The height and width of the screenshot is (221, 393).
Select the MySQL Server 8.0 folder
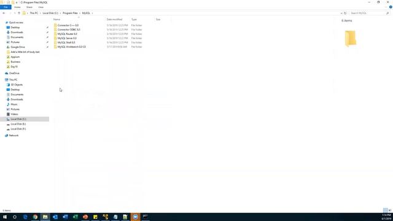click(67, 38)
